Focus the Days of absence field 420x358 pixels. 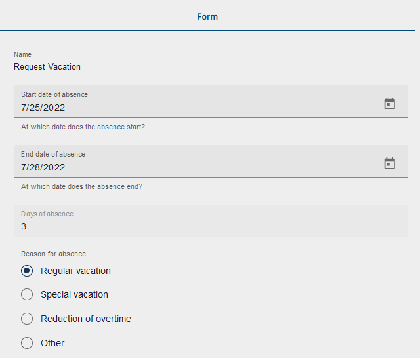(x=210, y=226)
